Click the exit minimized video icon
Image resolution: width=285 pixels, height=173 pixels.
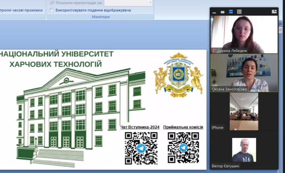[x=274, y=12]
